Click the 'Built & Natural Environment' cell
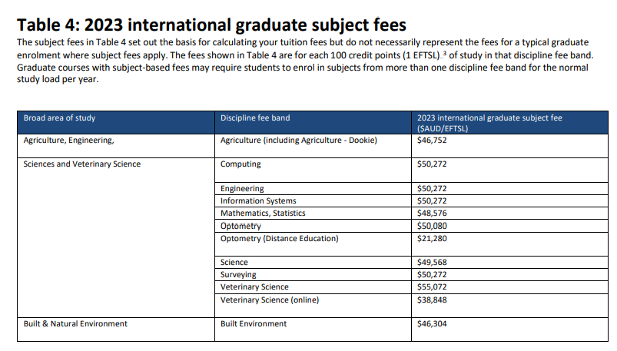The height and width of the screenshot is (351, 617). pos(75,324)
